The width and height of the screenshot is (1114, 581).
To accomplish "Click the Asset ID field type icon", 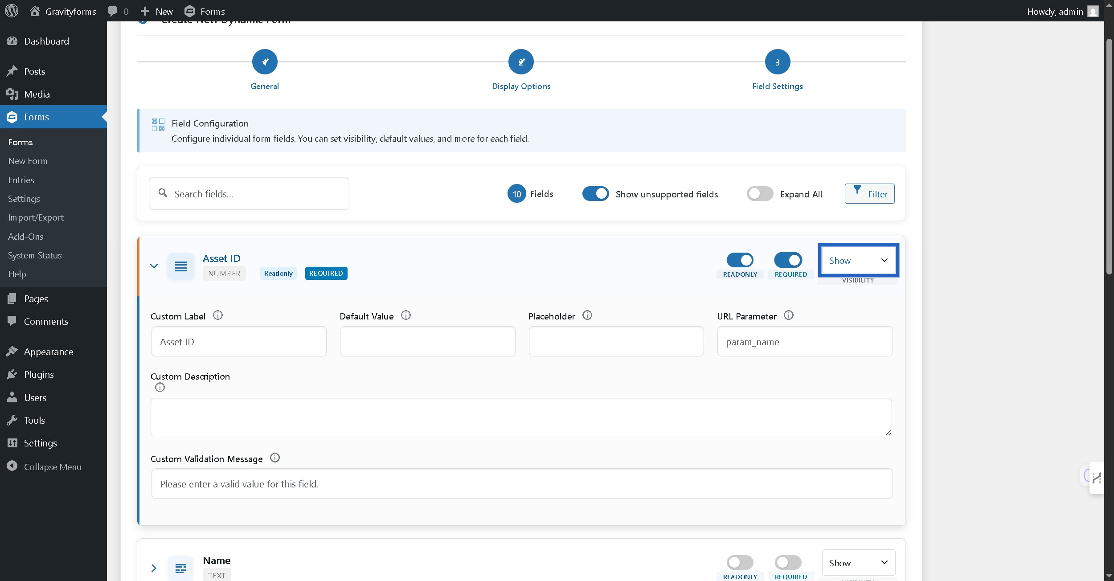I will (180, 266).
